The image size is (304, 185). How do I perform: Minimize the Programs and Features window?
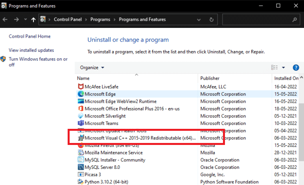[261, 5]
